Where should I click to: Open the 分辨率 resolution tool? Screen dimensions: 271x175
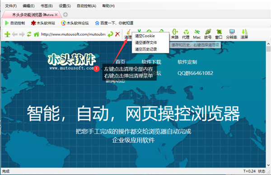point(231,34)
